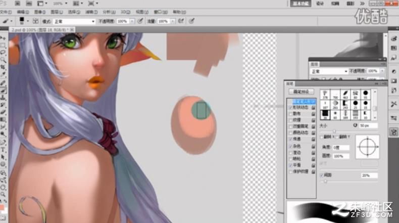The image size is (399, 223).
Task: Select the Quick Selection tool
Action: tap(3, 60)
